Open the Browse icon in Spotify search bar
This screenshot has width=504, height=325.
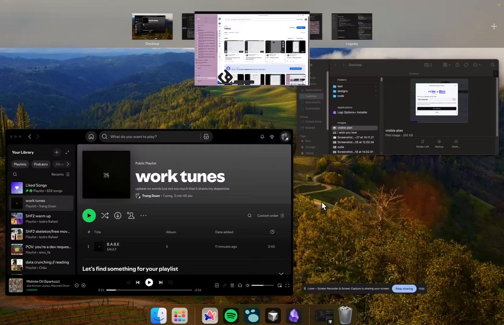click(x=206, y=137)
